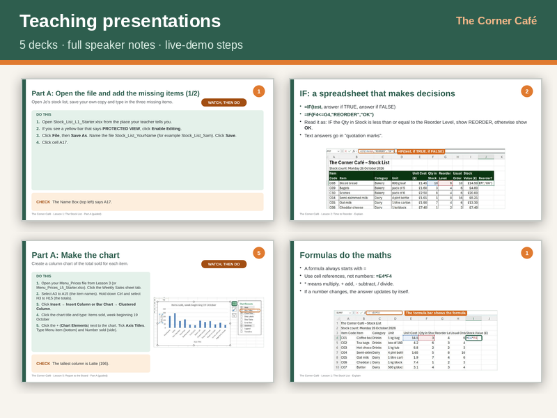Click "The Corner Café" brand name in the header

[496, 21]
